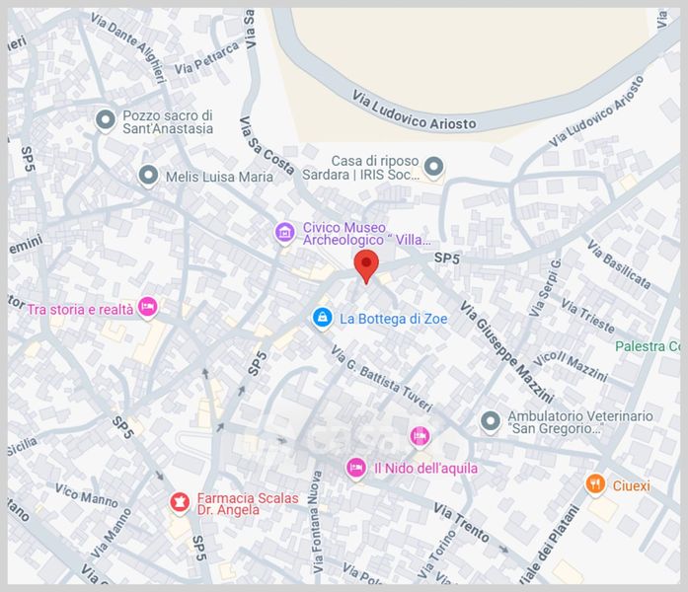Select the Casa di riposo Sardara marker
Viewport: 688px width, 592px height.
tap(433, 167)
